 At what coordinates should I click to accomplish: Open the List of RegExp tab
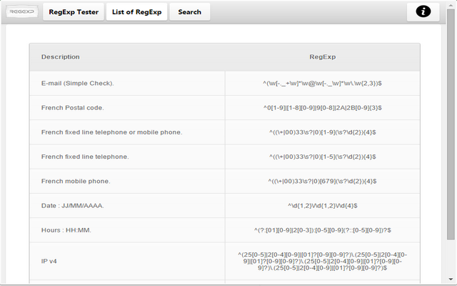coord(136,12)
